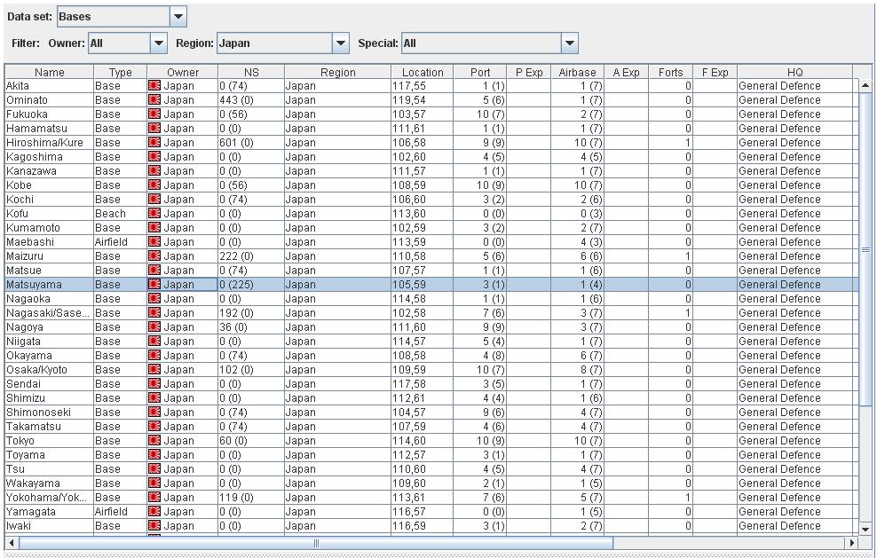Screen dimensions: 877x558
Task: Click the Airbase column header
Action: (x=577, y=72)
